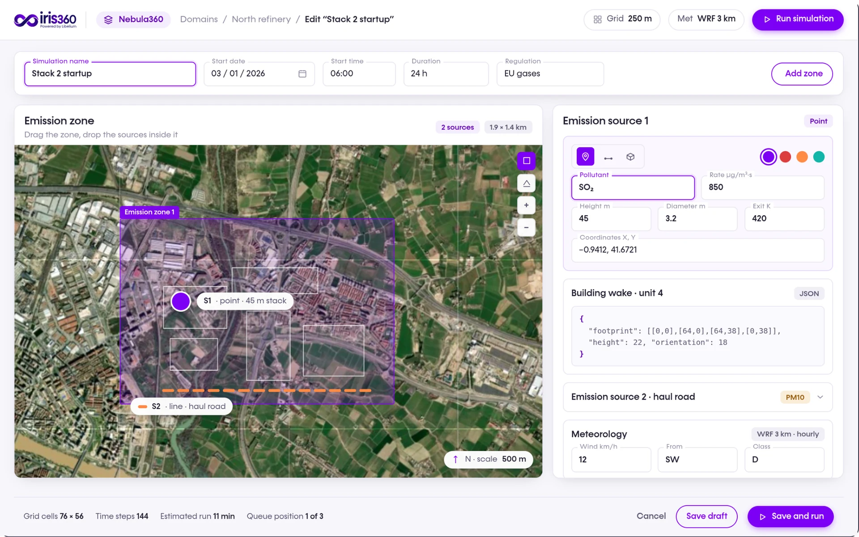Pick the red source color swatch

[x=785, y=157]
